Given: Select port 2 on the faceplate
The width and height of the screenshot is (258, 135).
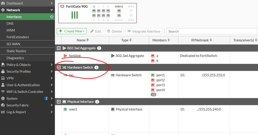Looking at the screenshot, I should (94, 16).
